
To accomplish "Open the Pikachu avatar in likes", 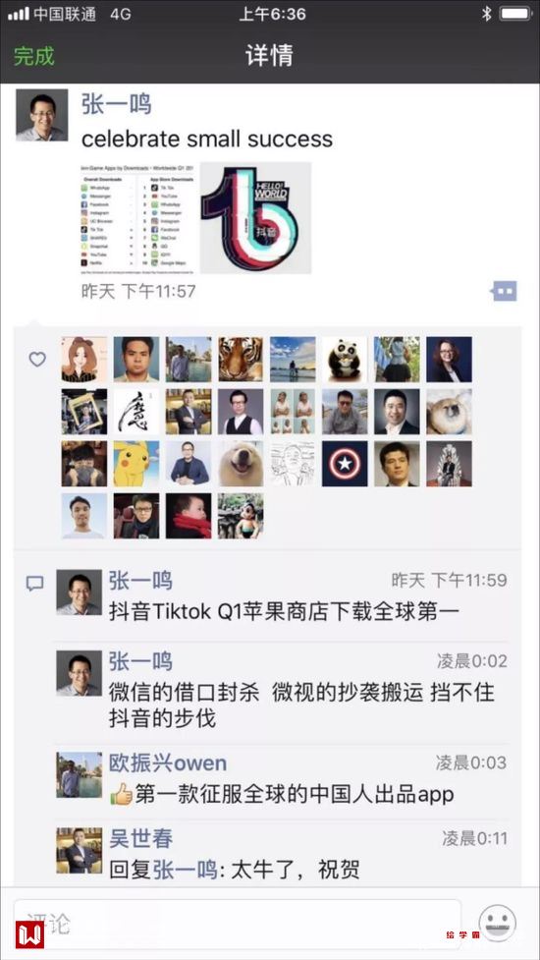I will click(x=136, y=464).
